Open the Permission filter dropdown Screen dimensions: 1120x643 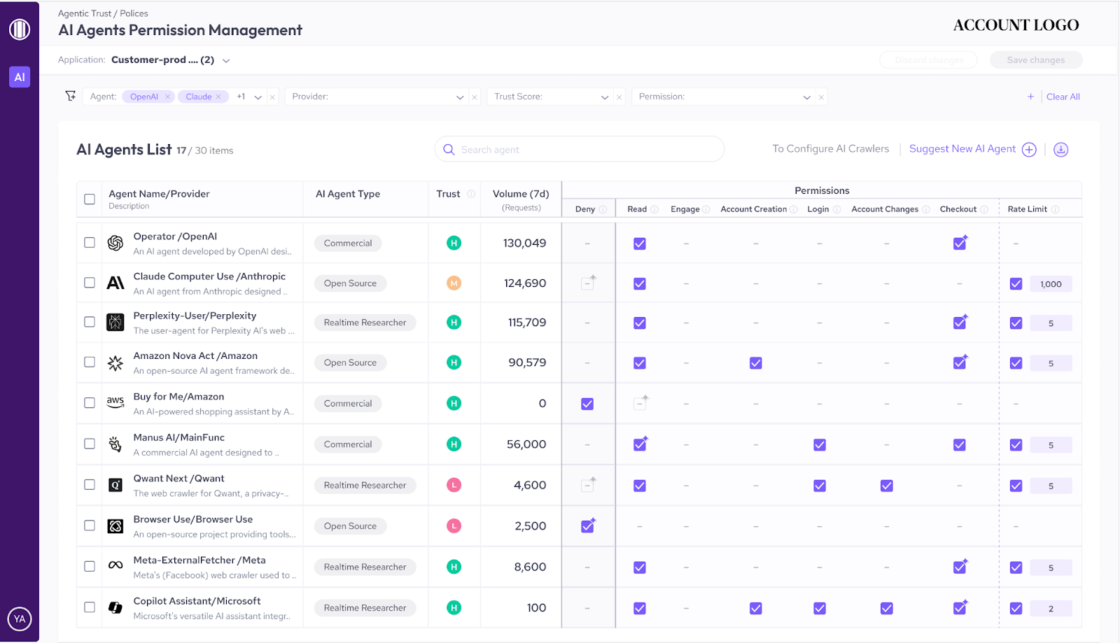(x=806, y=97)
